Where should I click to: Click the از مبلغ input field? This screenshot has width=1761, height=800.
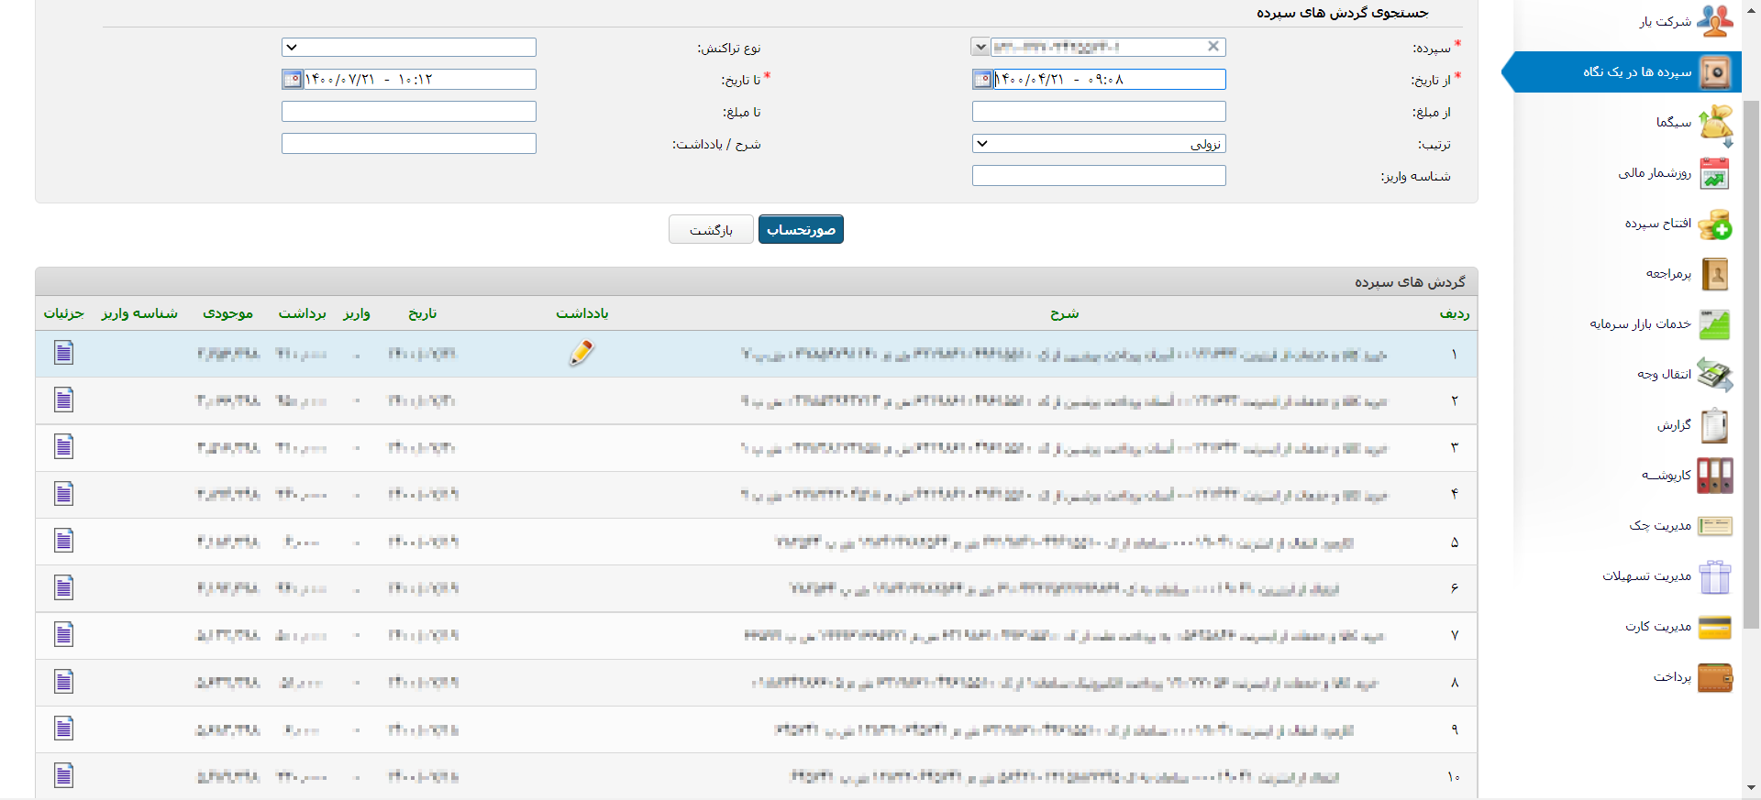coord(1099,112)
